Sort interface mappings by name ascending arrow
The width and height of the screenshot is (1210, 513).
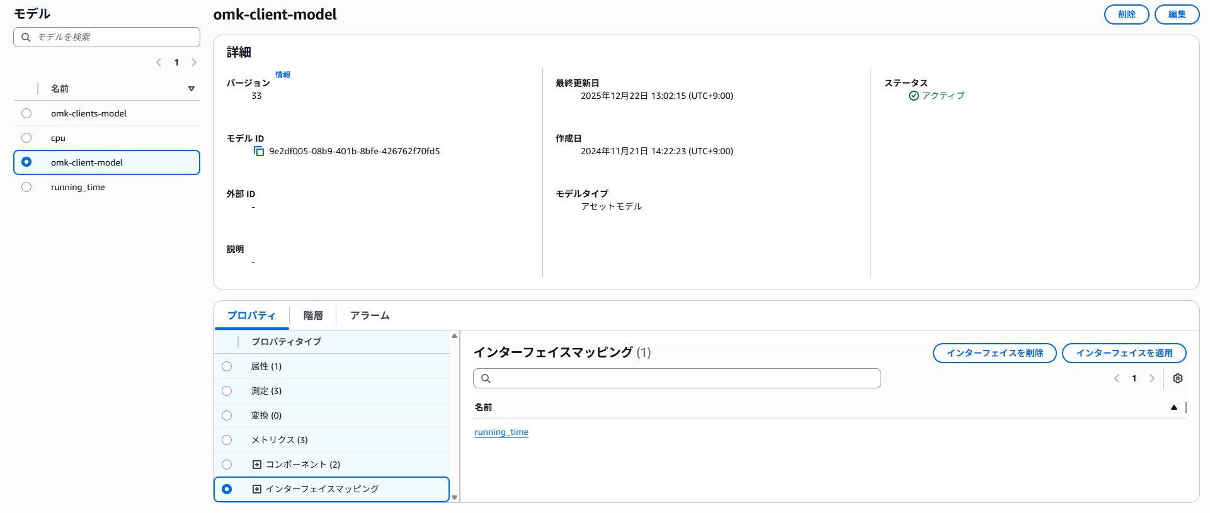pos(1173,407)
